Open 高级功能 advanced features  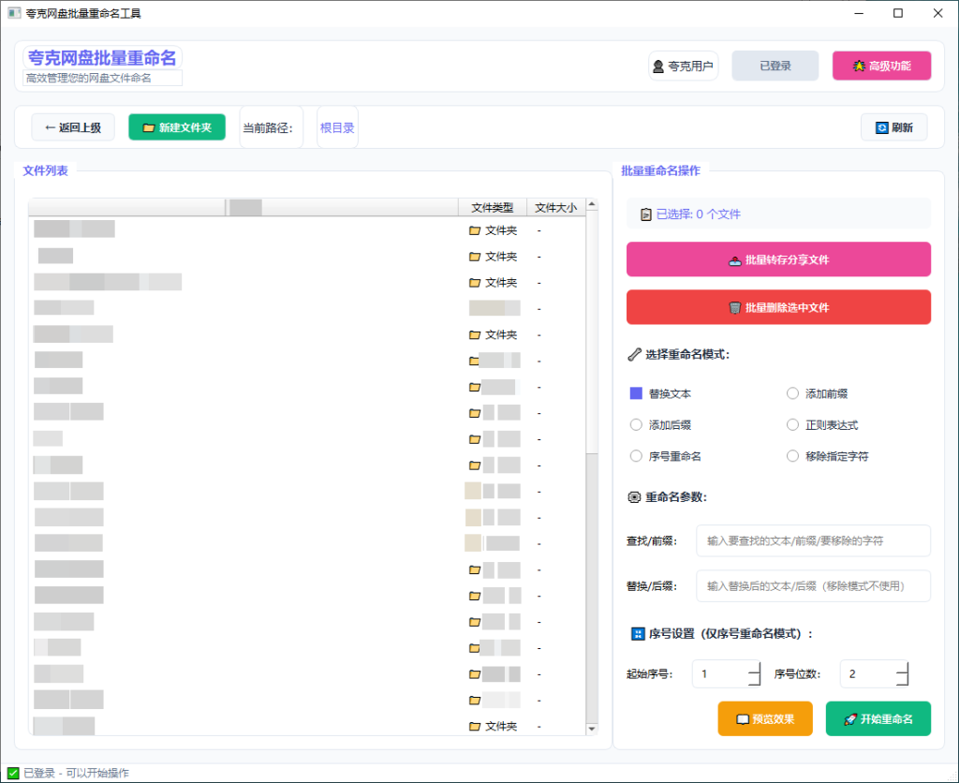(881, 66)
